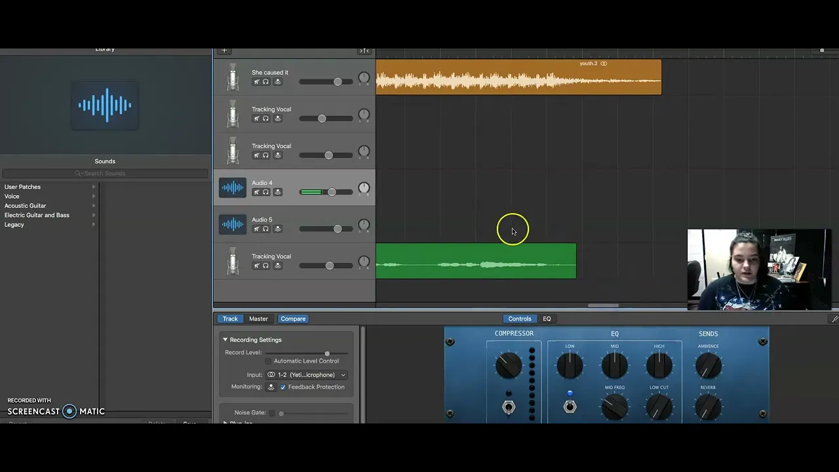Open the Input dropdown showing Yeti microphone
This screenshot has width=839, height=472.
(x=306, y=375)
